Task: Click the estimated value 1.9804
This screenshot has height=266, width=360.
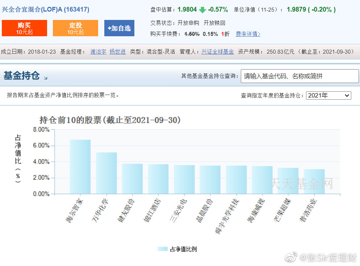Action: [x=187, y=10]
